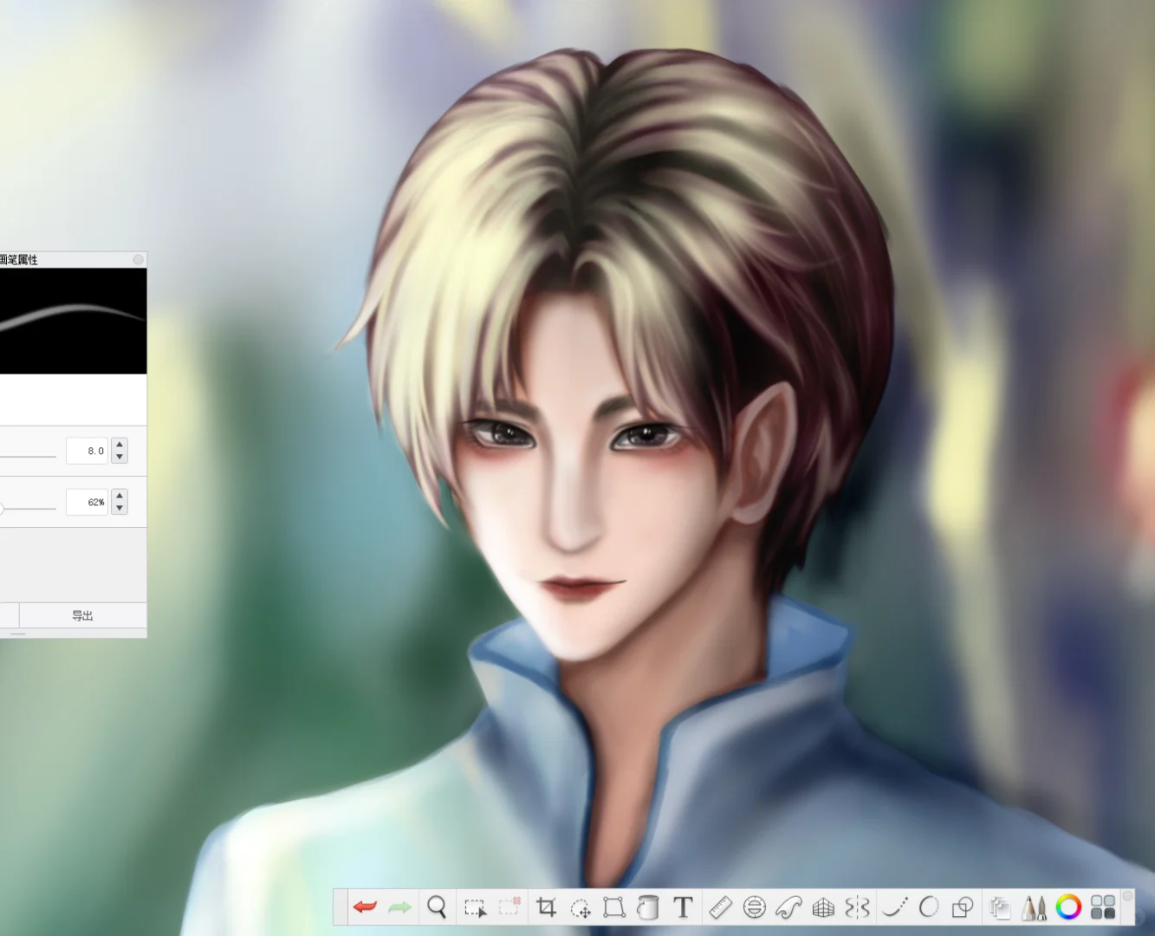Enable the perspective grid tool

pos(823,907)
